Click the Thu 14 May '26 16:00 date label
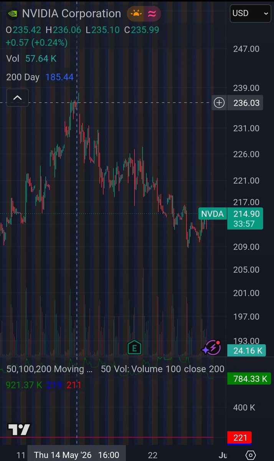This screenshot has width=274, height=461. [77, 455]
